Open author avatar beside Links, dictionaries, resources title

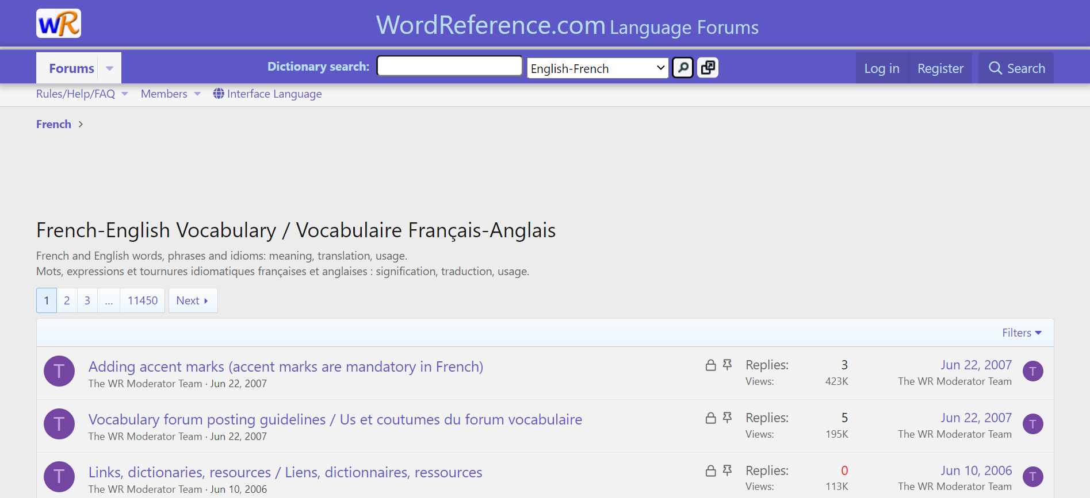point(59,477)
